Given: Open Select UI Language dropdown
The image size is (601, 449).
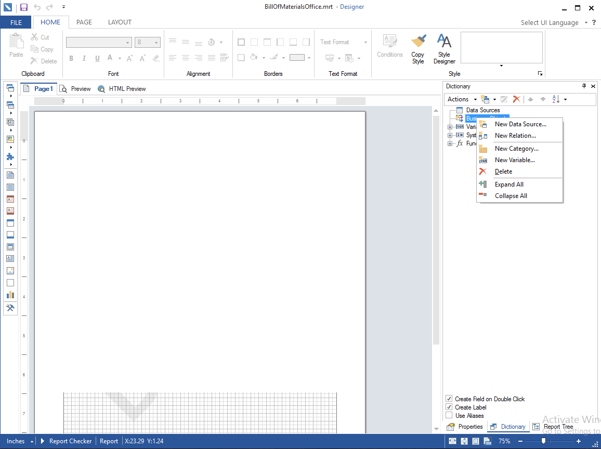Looking at the screenshot, I should (x=554, y=22).
